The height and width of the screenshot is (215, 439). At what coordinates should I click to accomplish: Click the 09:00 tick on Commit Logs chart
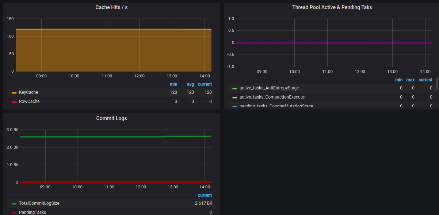(x=45, y=187)
